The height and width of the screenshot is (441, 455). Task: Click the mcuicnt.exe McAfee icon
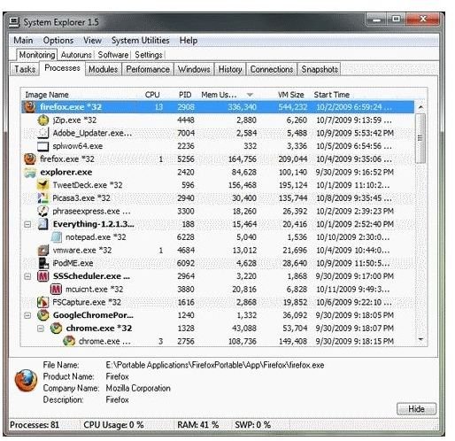point(56,289)
